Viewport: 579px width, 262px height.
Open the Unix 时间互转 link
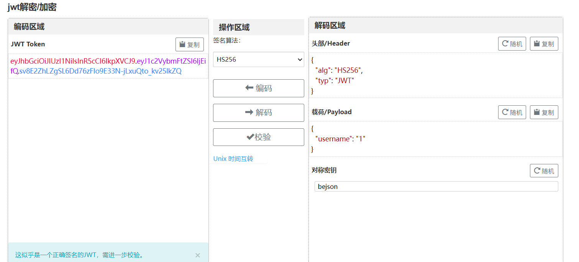click(x=233, y=159)
